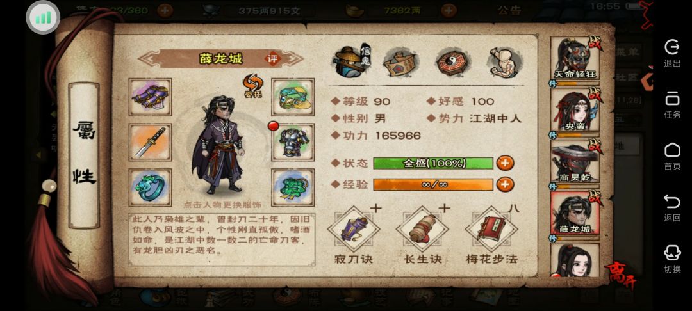
Task: Select the purple bracers equipment slot
Action: click(151, 97)
